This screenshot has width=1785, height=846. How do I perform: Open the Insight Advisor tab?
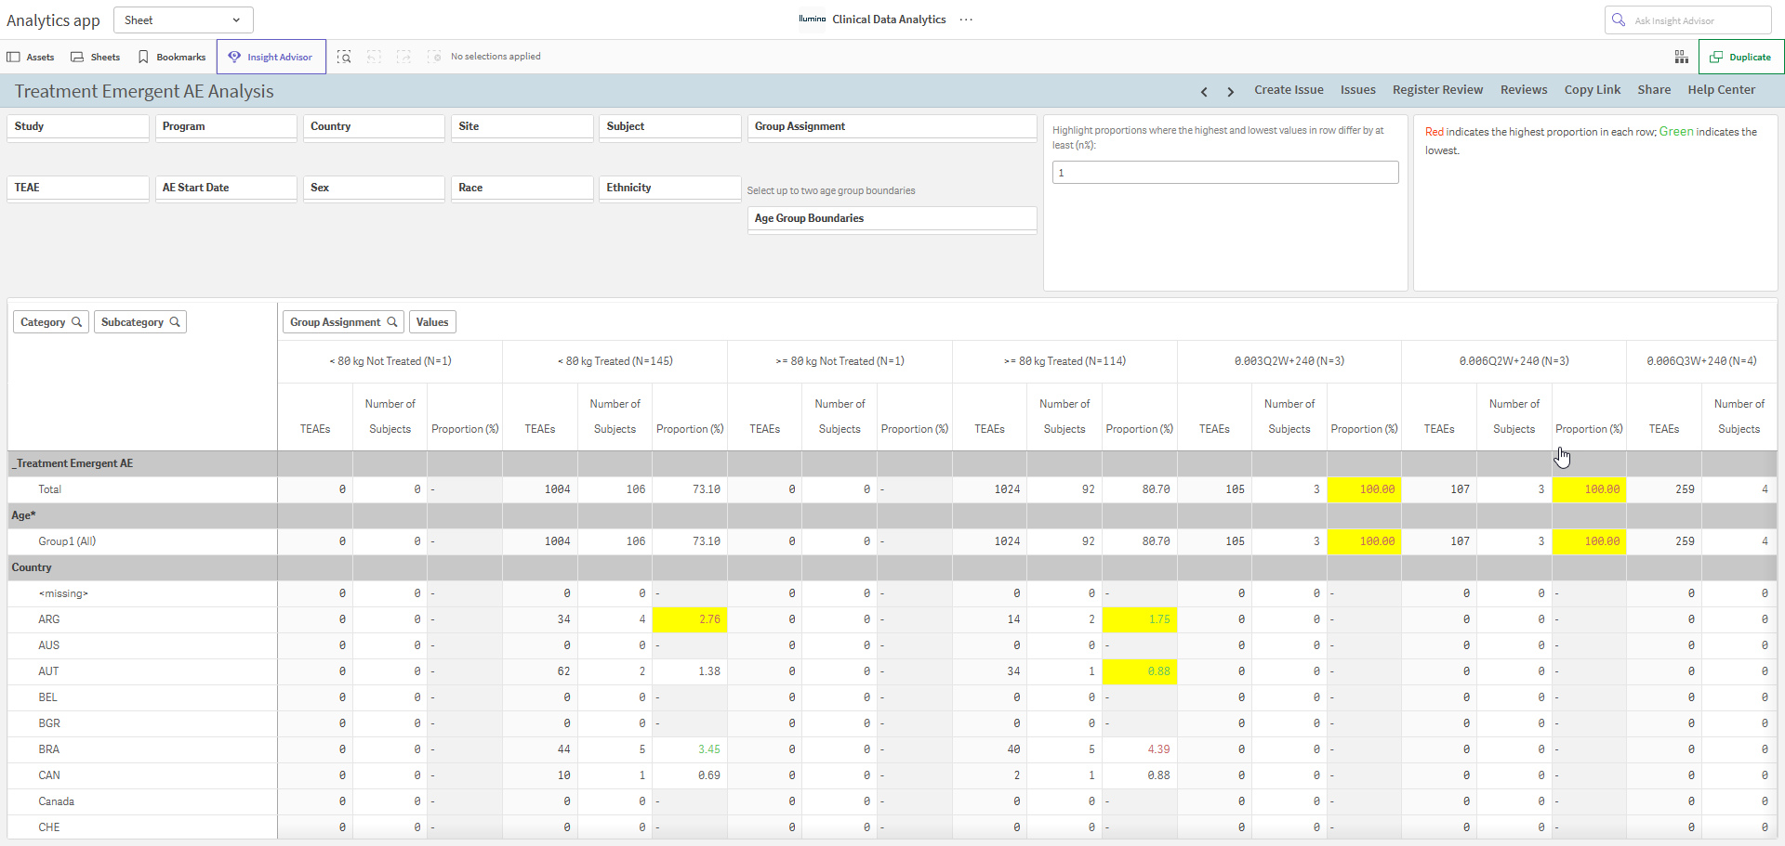tap(271, 57)
